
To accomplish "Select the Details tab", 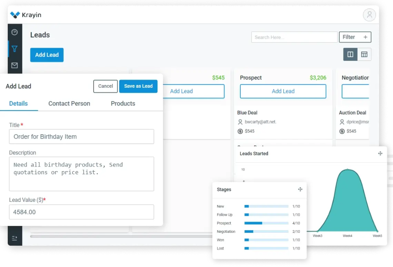I will coord(19,104).
